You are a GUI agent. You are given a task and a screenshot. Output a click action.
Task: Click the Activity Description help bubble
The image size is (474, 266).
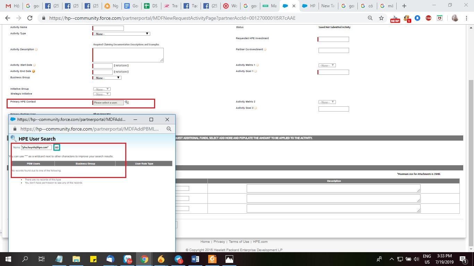pyautogui.click(x=36, y=50)
